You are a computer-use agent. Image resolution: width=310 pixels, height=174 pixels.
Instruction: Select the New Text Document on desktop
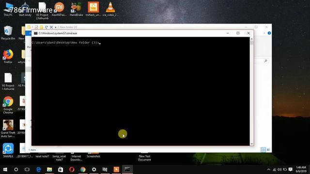pos(144,157)
